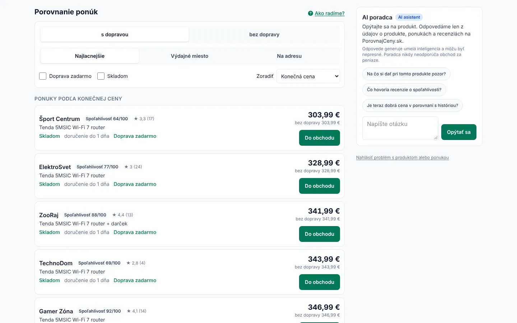
Task: Select the Výdajné miesto tab
Action: coord(190,56)
